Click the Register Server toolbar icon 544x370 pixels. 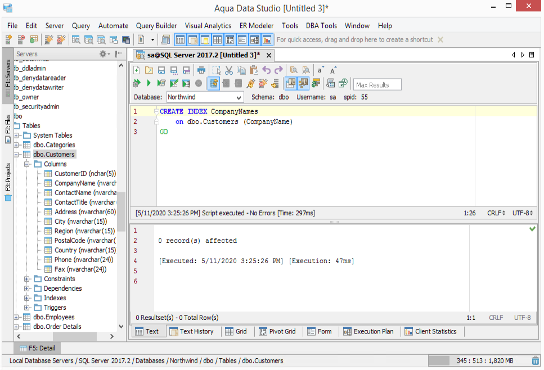(8, 39)
